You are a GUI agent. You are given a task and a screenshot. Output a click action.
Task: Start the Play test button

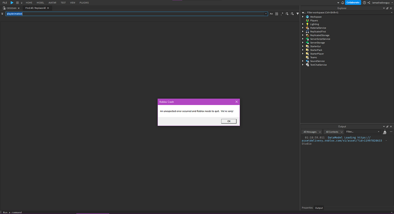click(12, 3)
